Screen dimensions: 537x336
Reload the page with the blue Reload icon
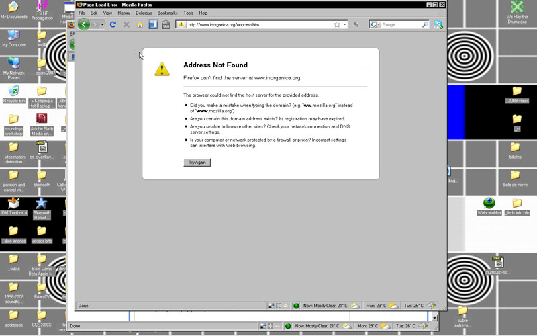point(113,24)
